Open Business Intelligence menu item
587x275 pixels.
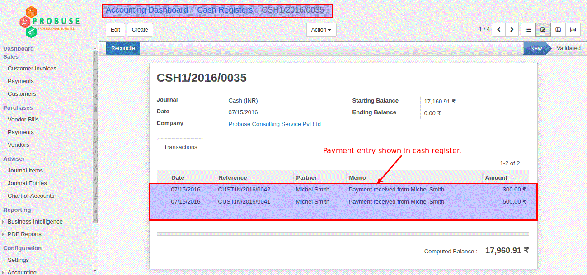(x=35, y=222)
